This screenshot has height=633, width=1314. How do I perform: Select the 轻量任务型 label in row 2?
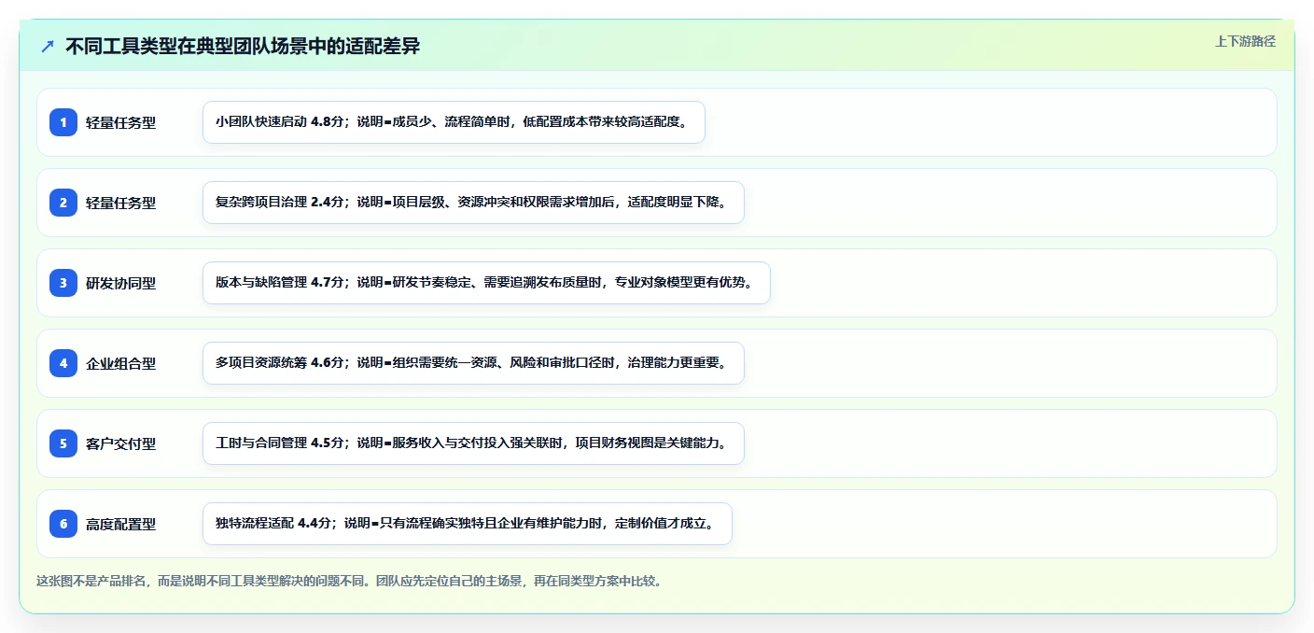point(120,203)
